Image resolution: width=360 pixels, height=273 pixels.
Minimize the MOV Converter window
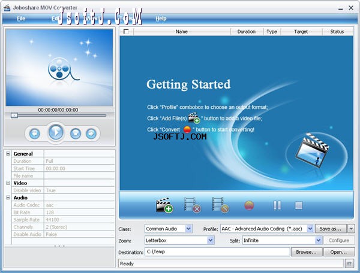(x=341, y=8)
